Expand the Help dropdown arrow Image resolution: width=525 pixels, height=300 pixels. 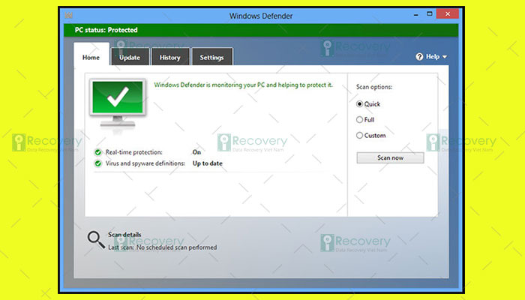[445, 57]
